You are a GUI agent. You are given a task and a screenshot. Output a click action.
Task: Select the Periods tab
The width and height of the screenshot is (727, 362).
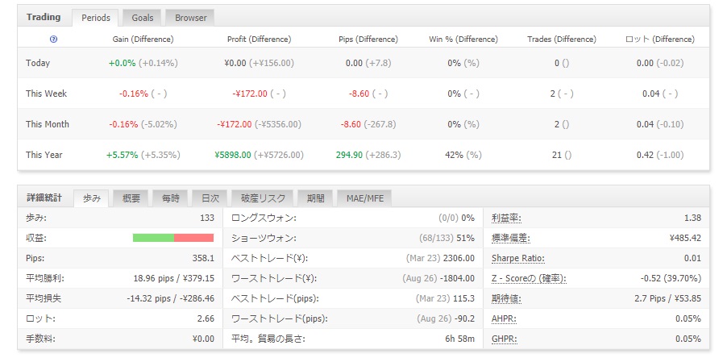tap(95, 17)
